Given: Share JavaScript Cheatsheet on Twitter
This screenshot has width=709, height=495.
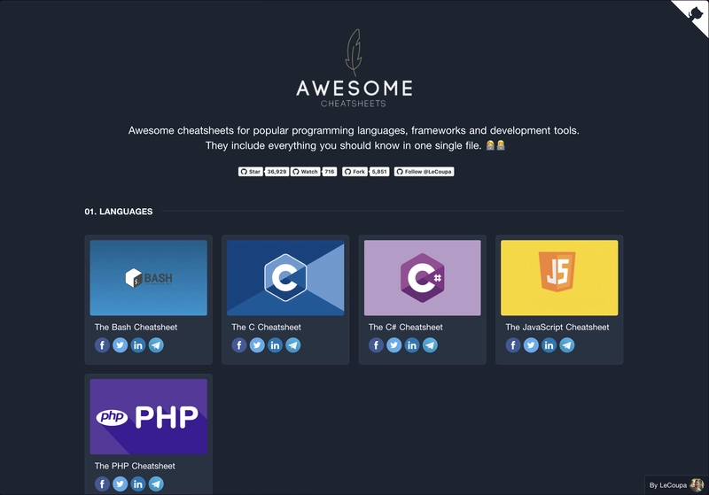Looking at the screenshot, I should click(x=531, y=345).
